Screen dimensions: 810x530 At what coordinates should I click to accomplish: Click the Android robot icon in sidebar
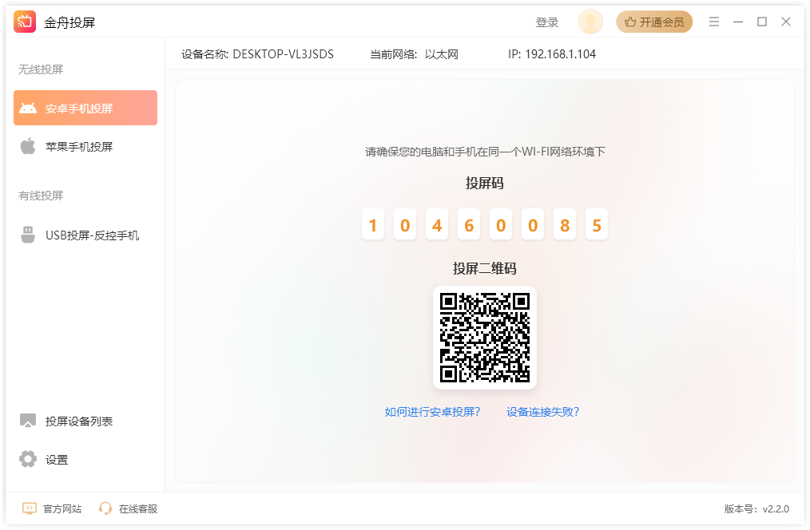28,109
